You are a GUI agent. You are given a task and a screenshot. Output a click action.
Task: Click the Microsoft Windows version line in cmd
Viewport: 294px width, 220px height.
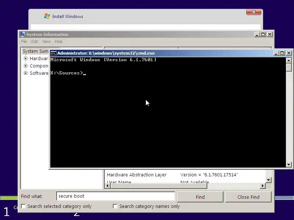pyautogui.click(x=103, y=60)
